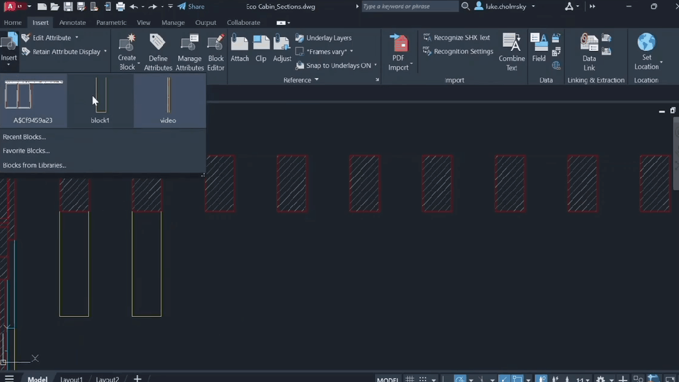Screen dimensions: 679x382
Task: Select the Manage Attributes tool
Action: click(189, 50)
